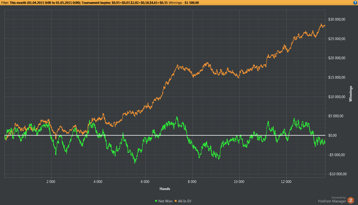This screenshot has height=205, width=358.
Task: Click the $20 000,00 axis label
Action: click(337, 58)
